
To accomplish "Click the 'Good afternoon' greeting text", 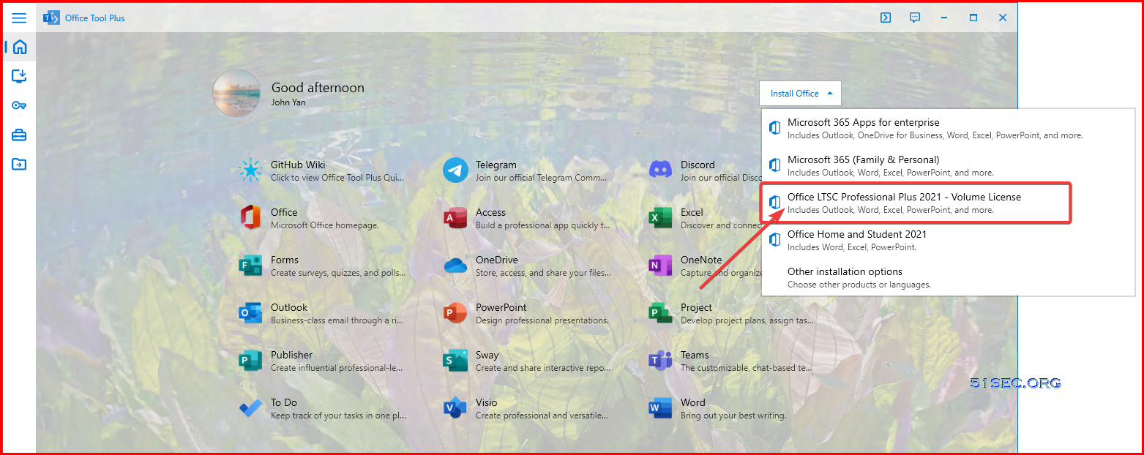I will pos(318,88).
